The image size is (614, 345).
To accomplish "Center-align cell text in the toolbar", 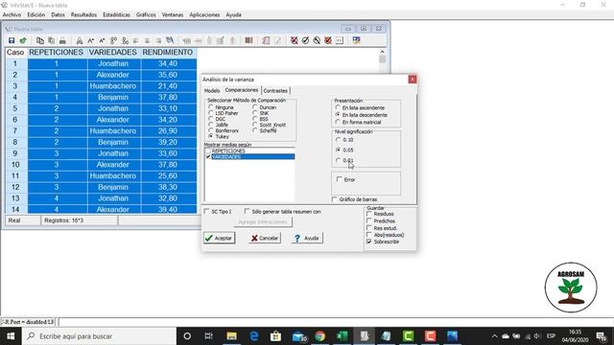I will (x=147, y=40).
